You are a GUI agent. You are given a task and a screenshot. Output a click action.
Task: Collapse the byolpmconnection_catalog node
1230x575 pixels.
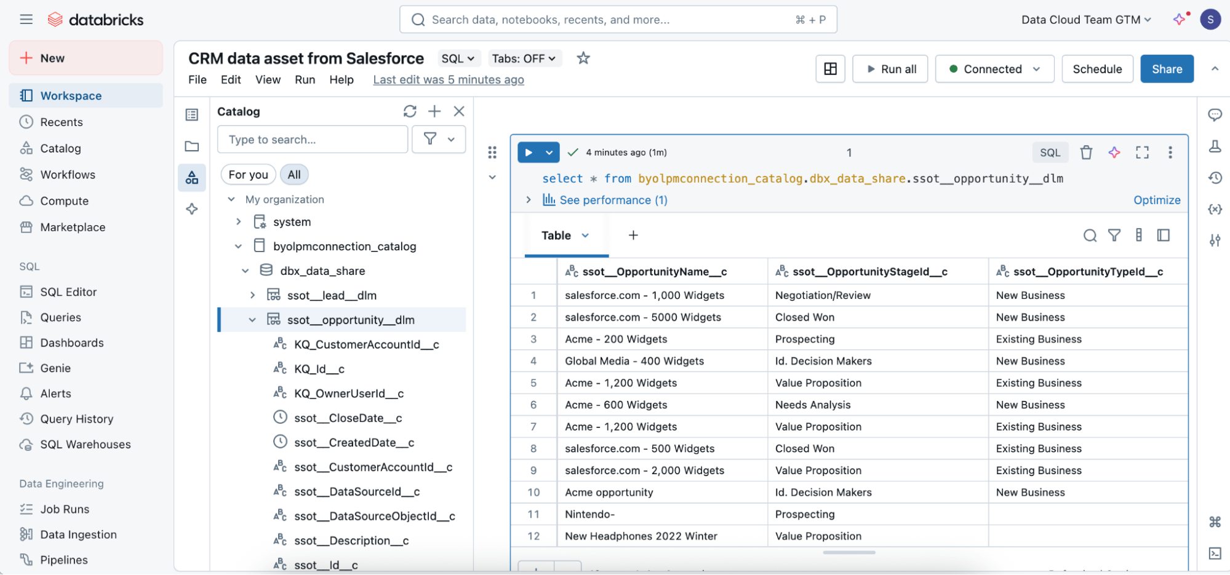point(238,247)
